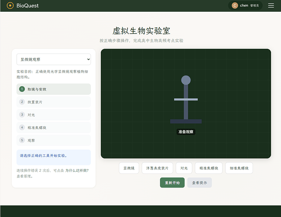Select step 4 粗准焦螺旋
Image resolution: width=281 pixels, height=217 pixels.
[x=54, y=127]
